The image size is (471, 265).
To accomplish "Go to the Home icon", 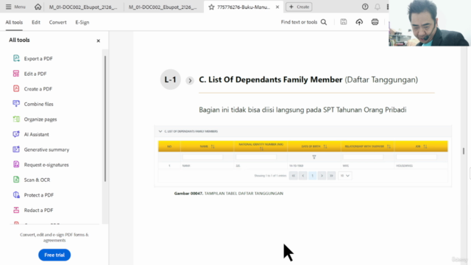I will click(x=38, y=7).
